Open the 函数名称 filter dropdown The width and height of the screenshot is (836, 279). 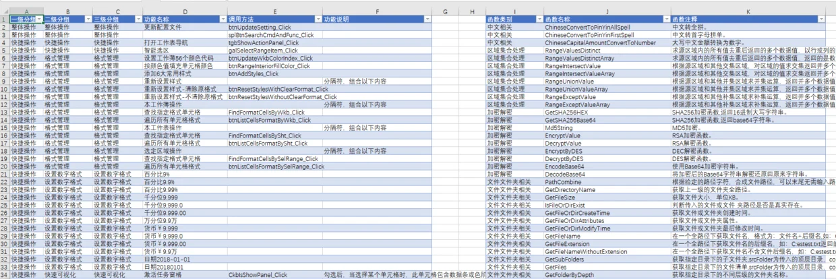[666, 20]
